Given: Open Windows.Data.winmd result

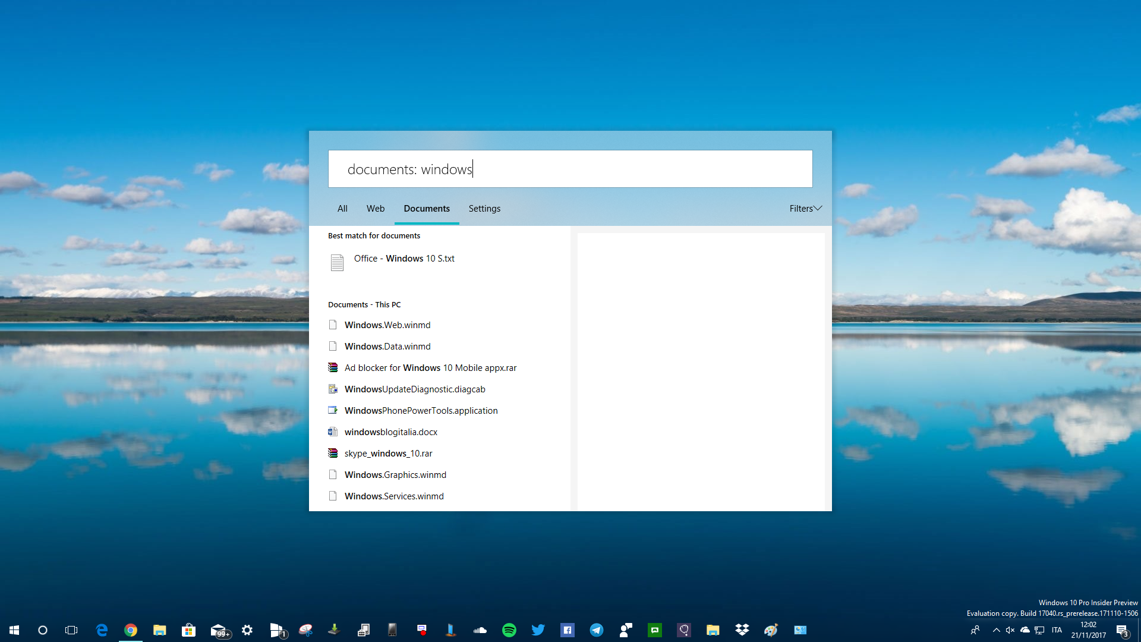Looking at the screenshot, I should pyautogui.click(x=440, y=347).
